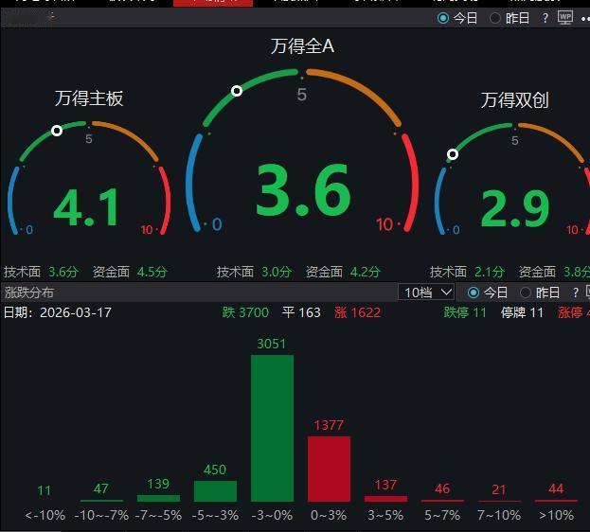Viewport: 590px width, 532px height.
Task: Click the 涨跌分布 panel title
Action: coord(29,293)
